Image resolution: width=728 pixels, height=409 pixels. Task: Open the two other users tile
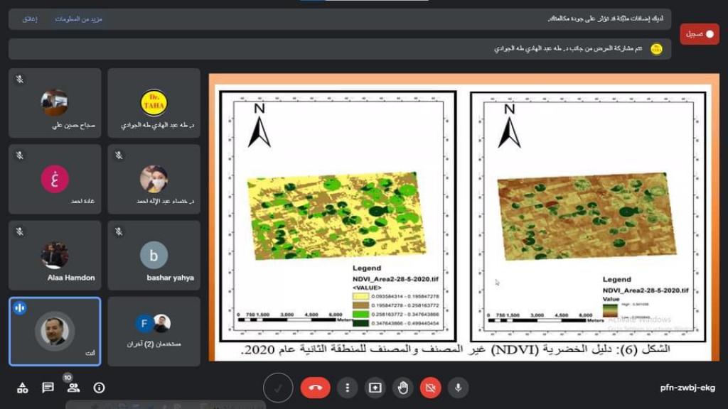(x=154, y=331)
